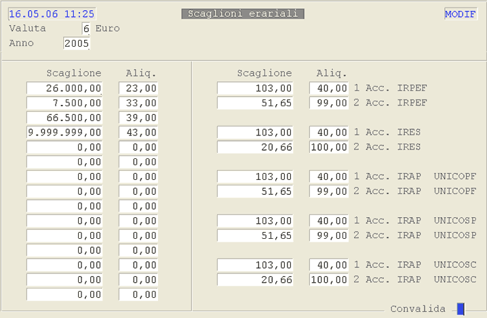Click the Scaglione field with 26.000,00
Image resolution: width=487 pixels, height=318 pixels.
tap(64, 88)
